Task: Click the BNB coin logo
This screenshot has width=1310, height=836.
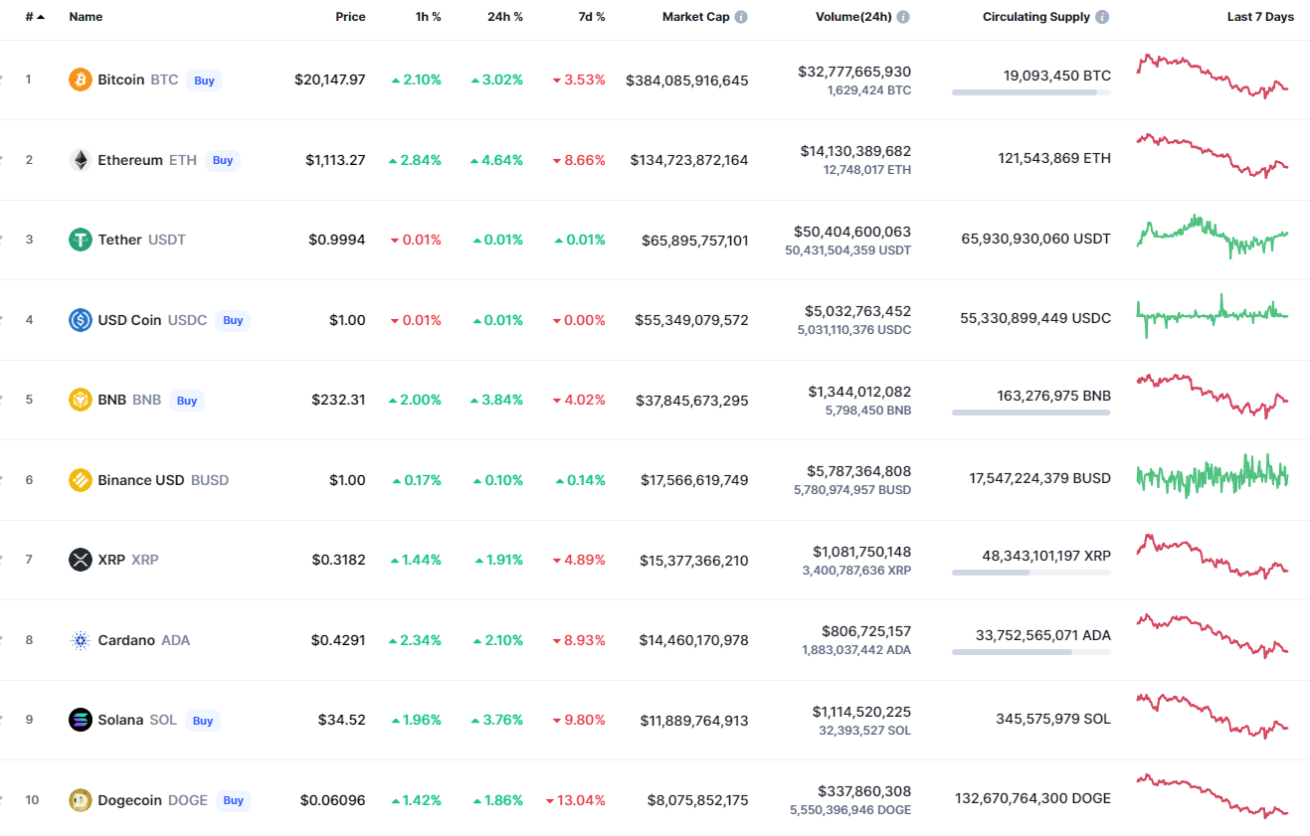Action: pyautogui.click(x=81, y=400)
